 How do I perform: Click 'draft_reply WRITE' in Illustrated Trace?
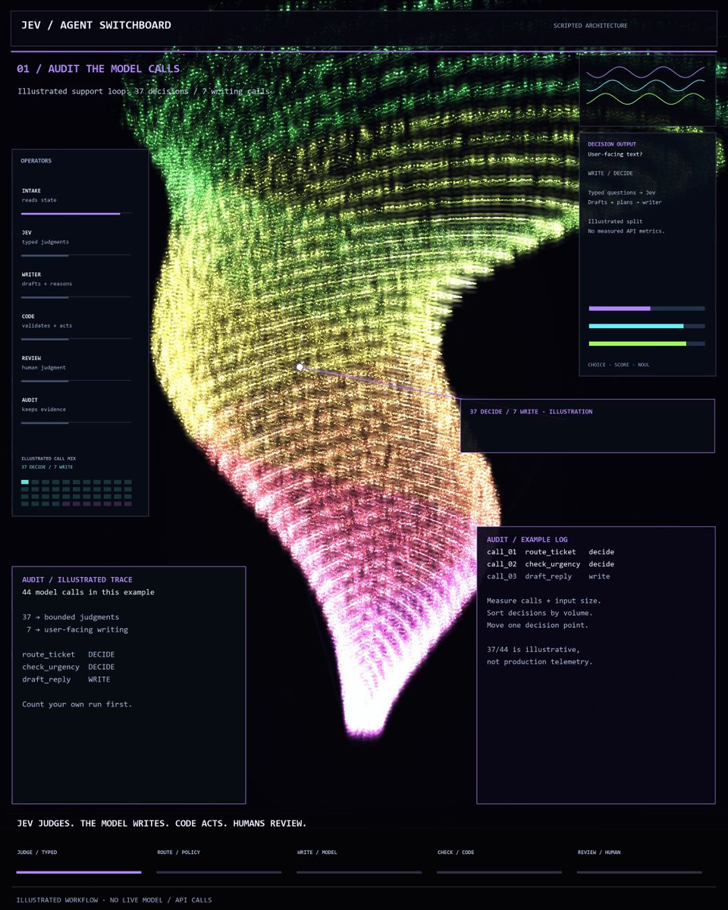[66, 679]
